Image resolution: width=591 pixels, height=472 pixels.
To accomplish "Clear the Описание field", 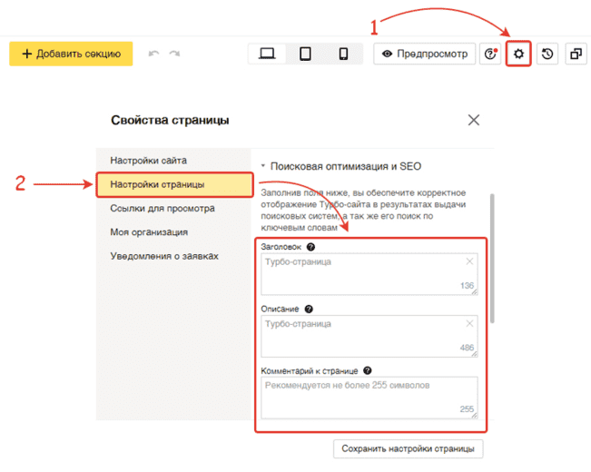I will pos(469,323).
